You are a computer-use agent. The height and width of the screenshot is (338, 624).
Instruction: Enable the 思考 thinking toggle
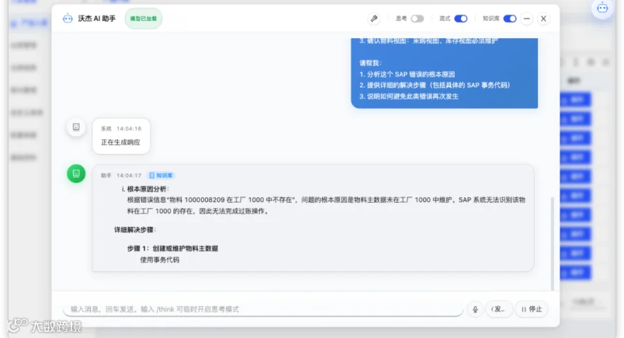pos(417,19)
